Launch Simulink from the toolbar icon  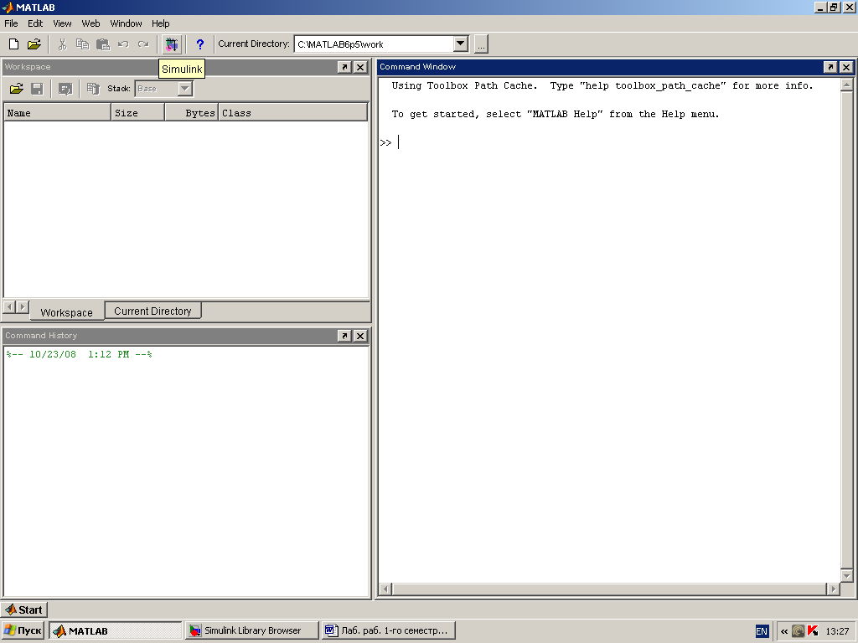pyautogui.click(x=172, y=44)
